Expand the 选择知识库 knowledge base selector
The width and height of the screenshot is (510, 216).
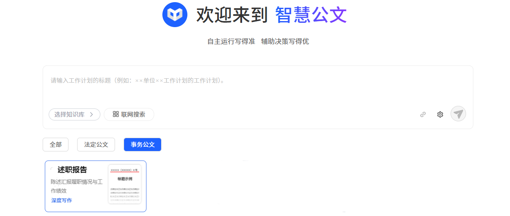click(x=75, y=114)
